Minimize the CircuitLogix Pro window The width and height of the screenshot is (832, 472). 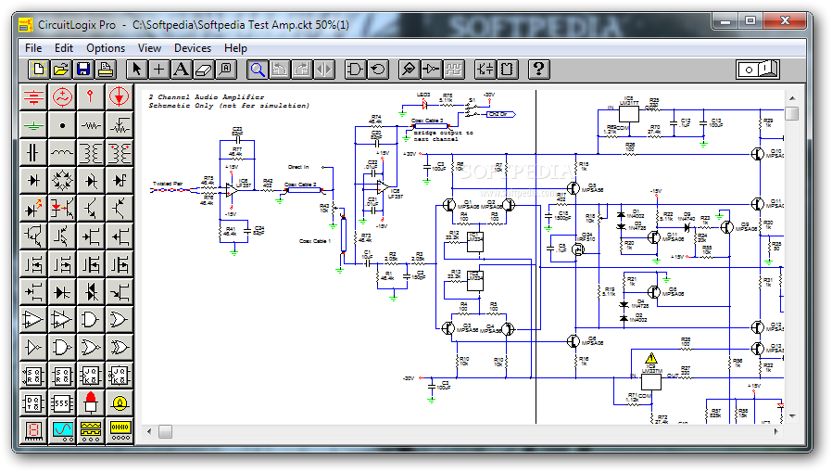tap(725, 21)
